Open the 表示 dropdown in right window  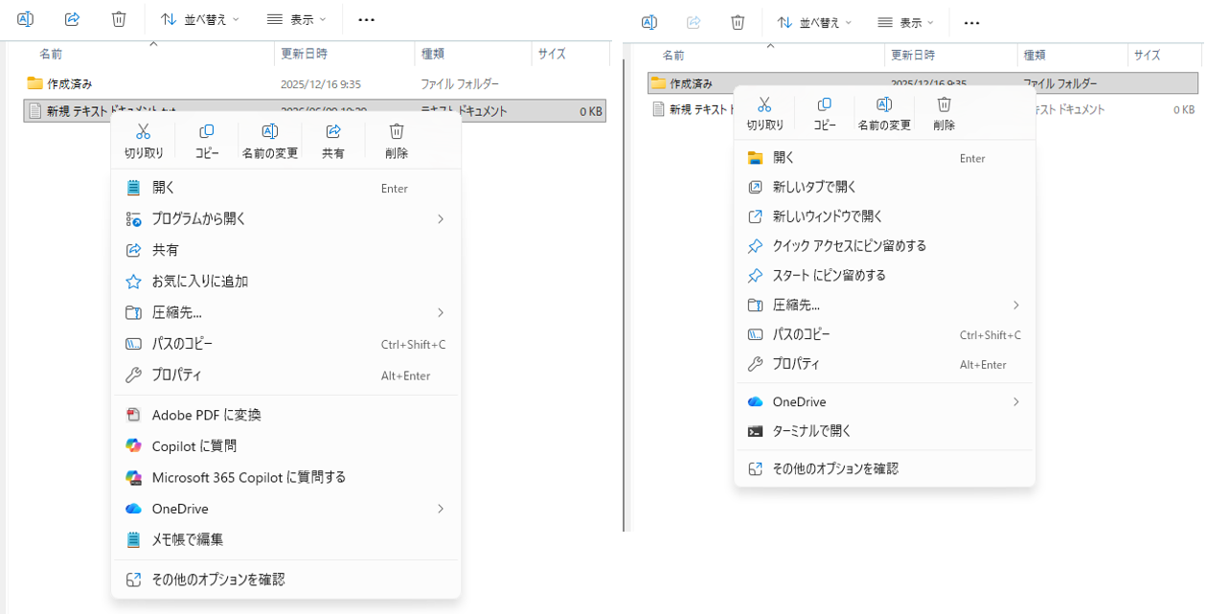point(905,22)
